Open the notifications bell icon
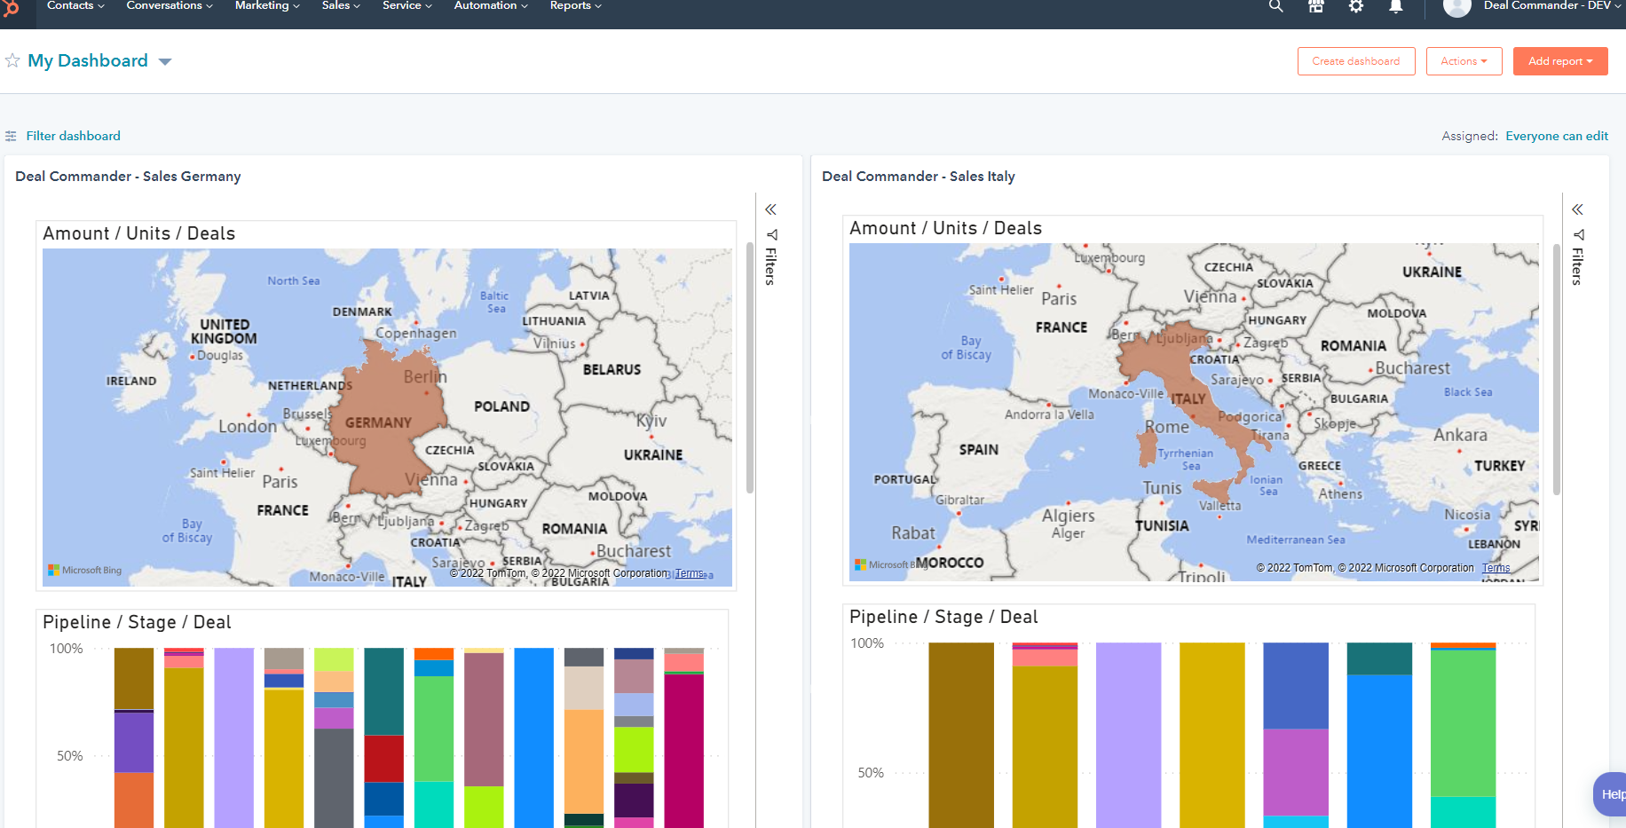Screen dimensions: 1626x828 (x=1396, y=6)
